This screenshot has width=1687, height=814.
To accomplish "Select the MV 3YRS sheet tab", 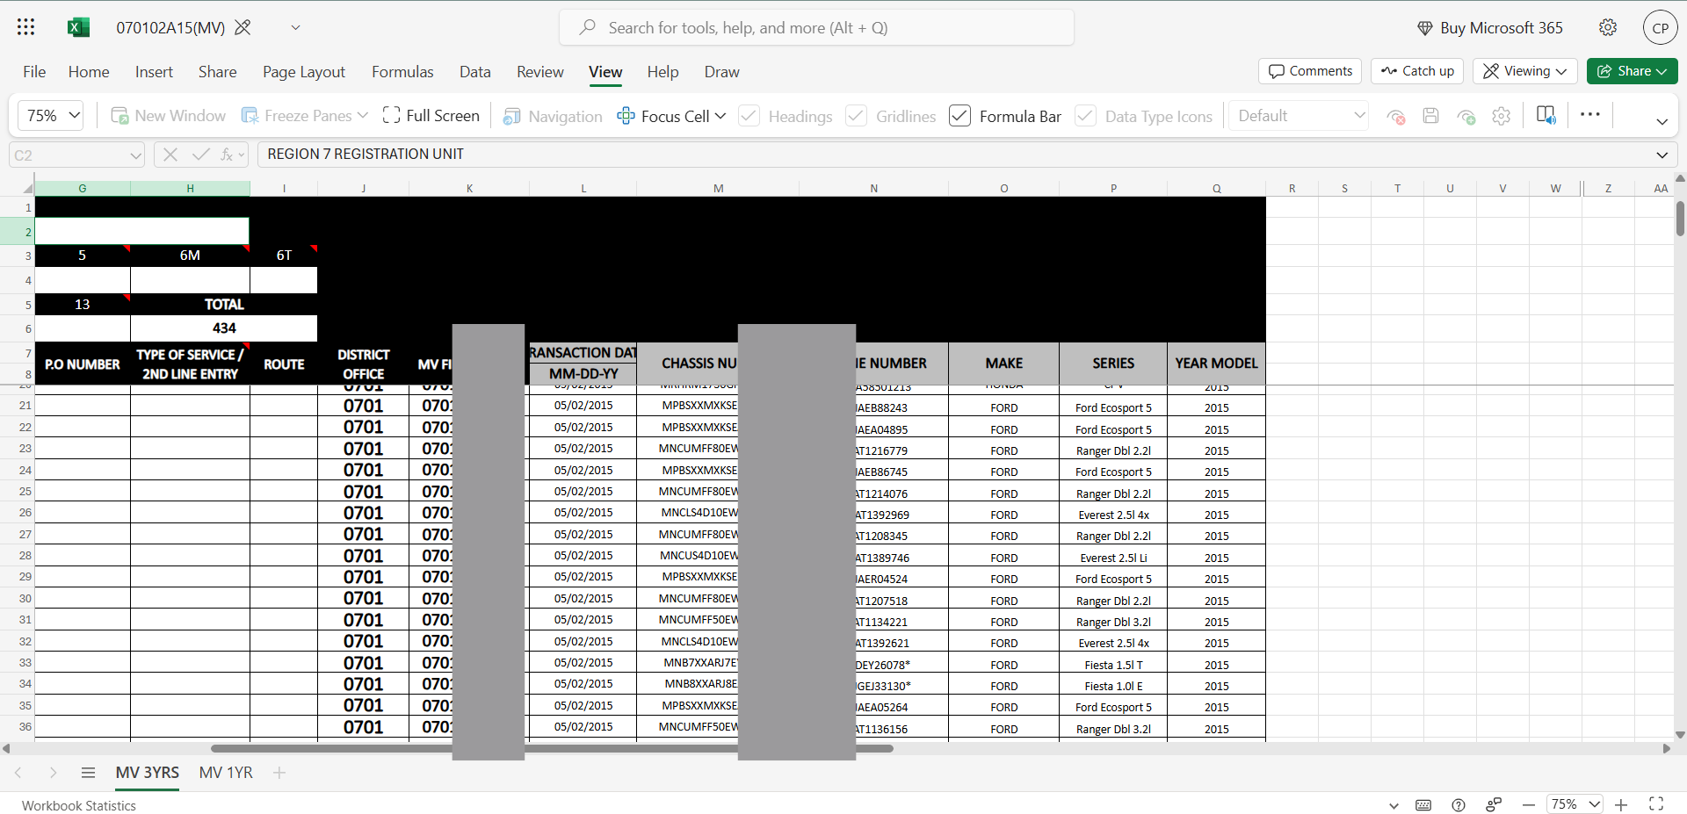I will click(148, 773).
